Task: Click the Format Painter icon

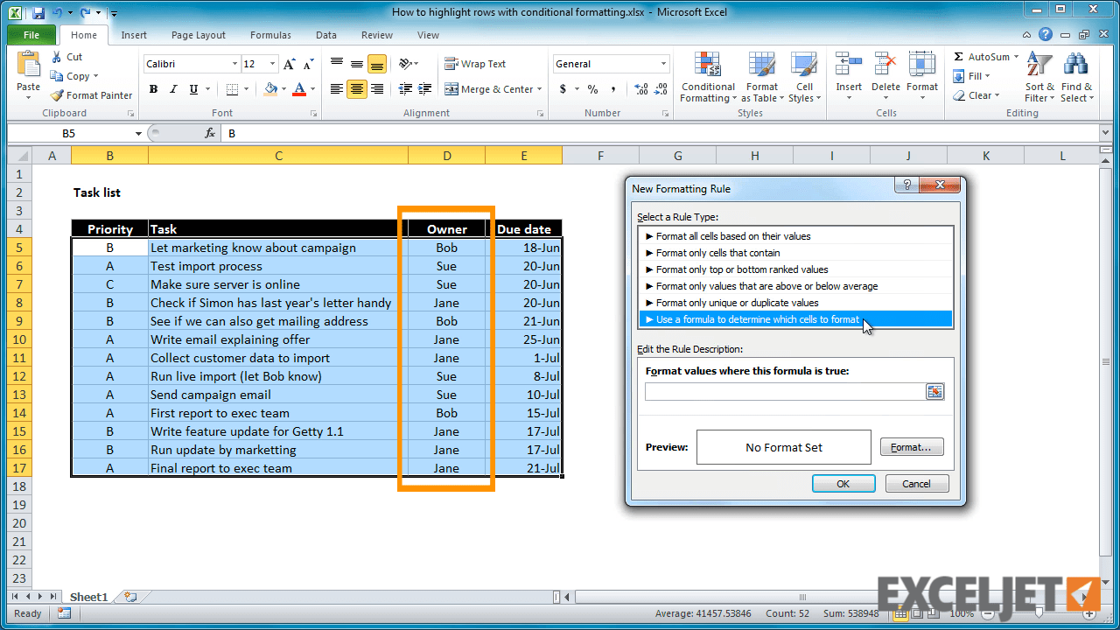Action: [x=91, y=94]
